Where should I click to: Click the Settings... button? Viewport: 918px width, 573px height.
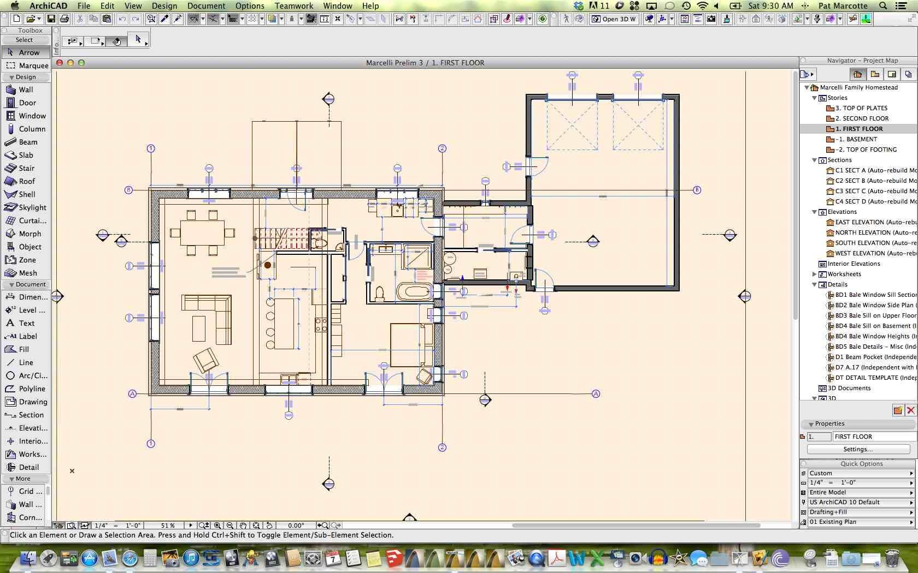857,449
